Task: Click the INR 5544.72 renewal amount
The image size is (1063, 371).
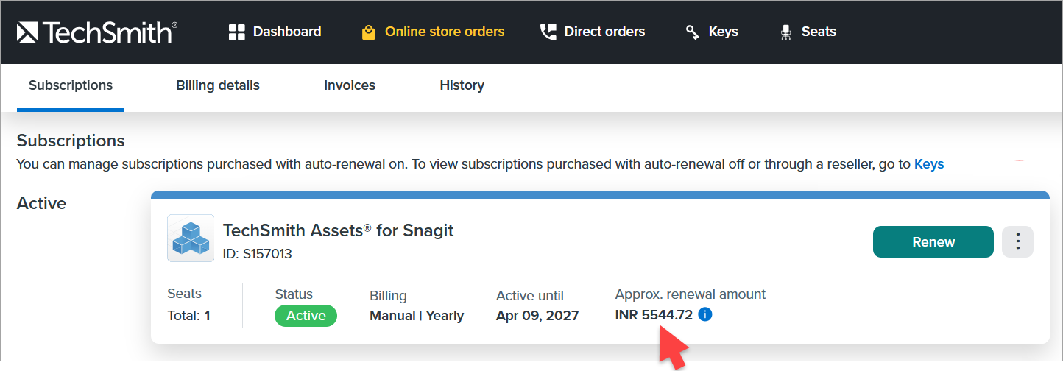Action: coord(654,315)
